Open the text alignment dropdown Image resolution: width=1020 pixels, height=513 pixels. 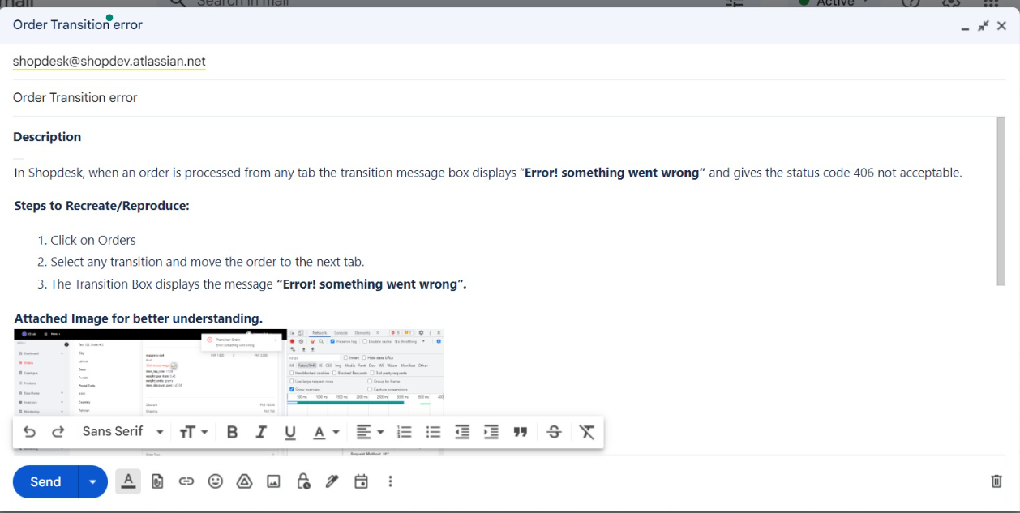pyautogui.click(x=370, y=432)
